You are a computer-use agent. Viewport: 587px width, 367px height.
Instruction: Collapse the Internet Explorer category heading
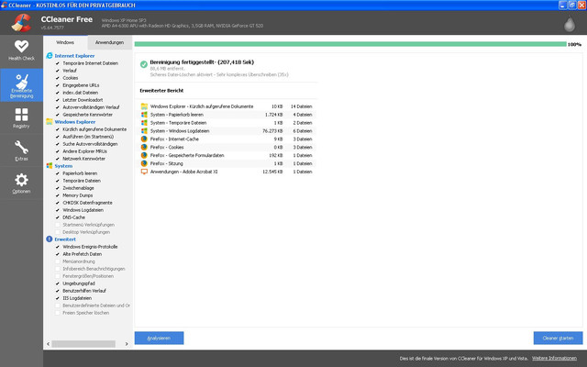point(74,56)
